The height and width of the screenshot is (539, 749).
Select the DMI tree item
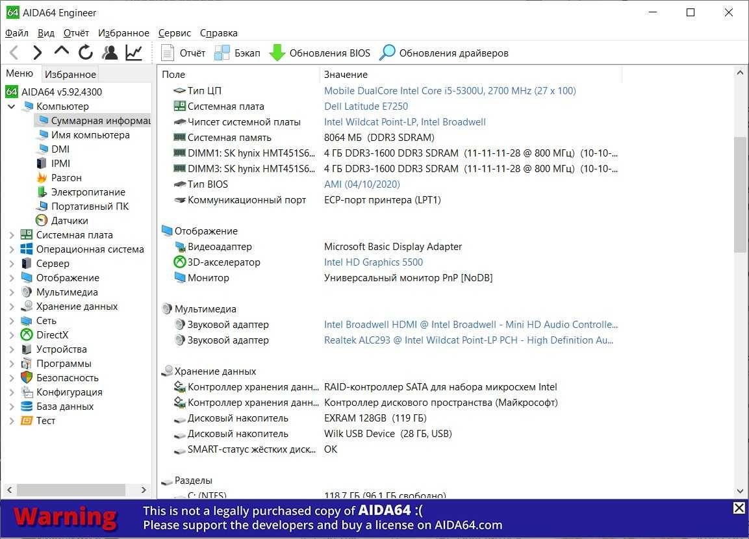pos(53,149)
